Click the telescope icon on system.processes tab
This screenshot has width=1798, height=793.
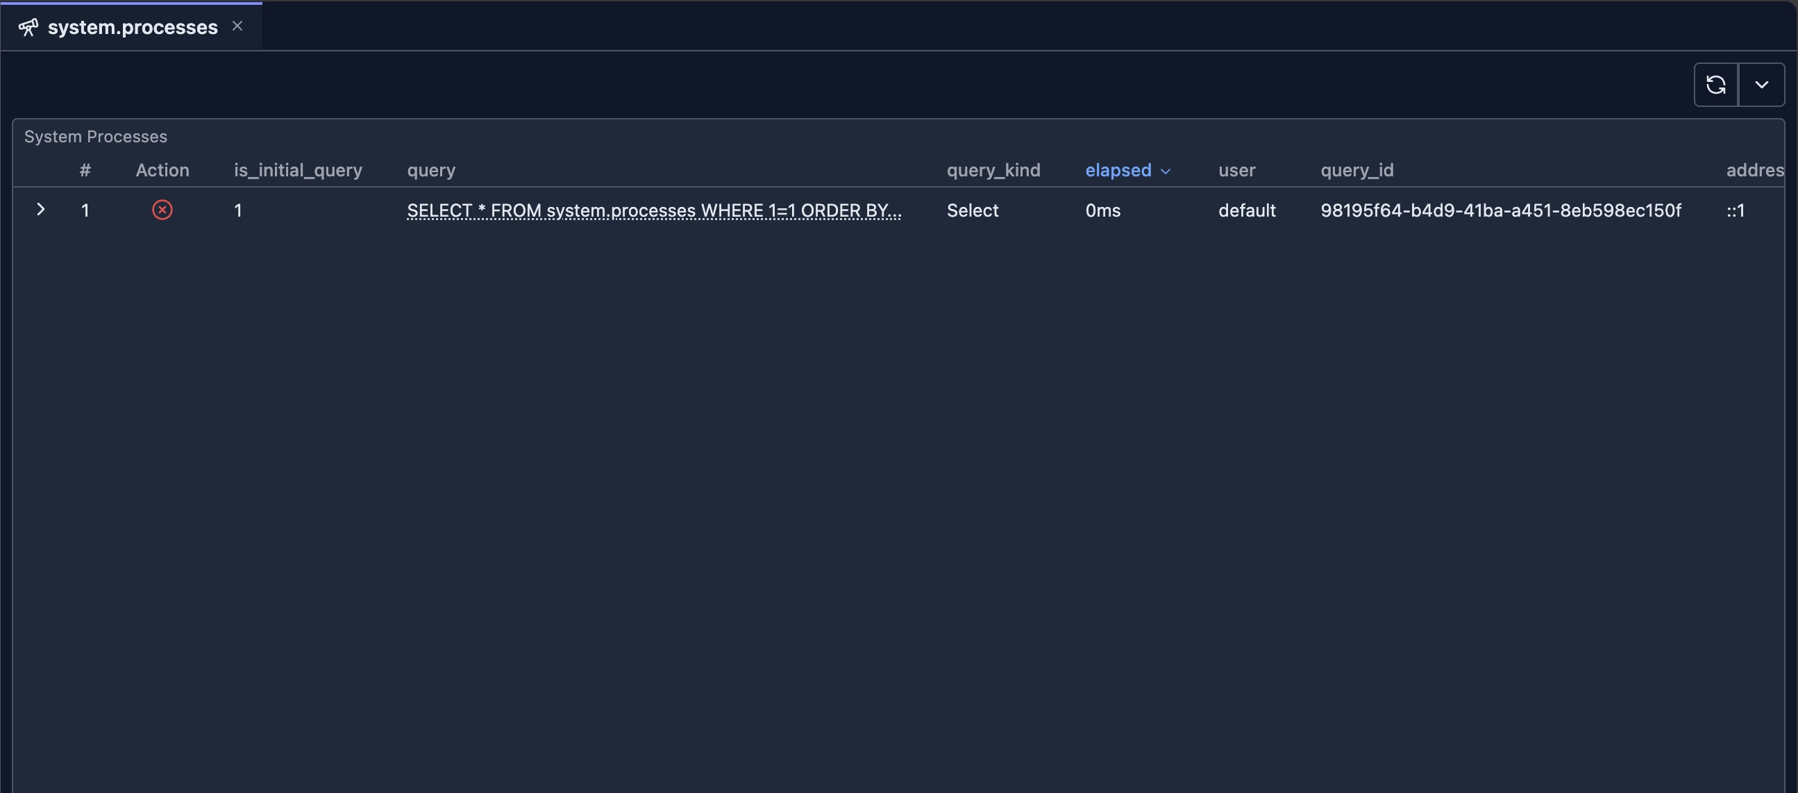pyautogui.click(x=28, y=27)
